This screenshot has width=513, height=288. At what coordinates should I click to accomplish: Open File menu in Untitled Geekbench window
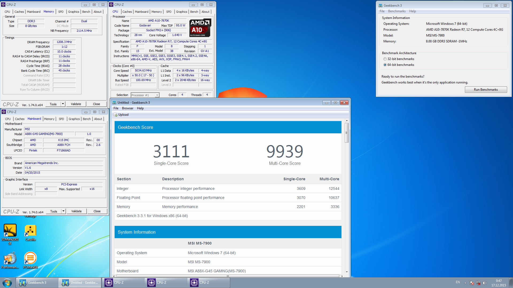[x=116, y=108]
